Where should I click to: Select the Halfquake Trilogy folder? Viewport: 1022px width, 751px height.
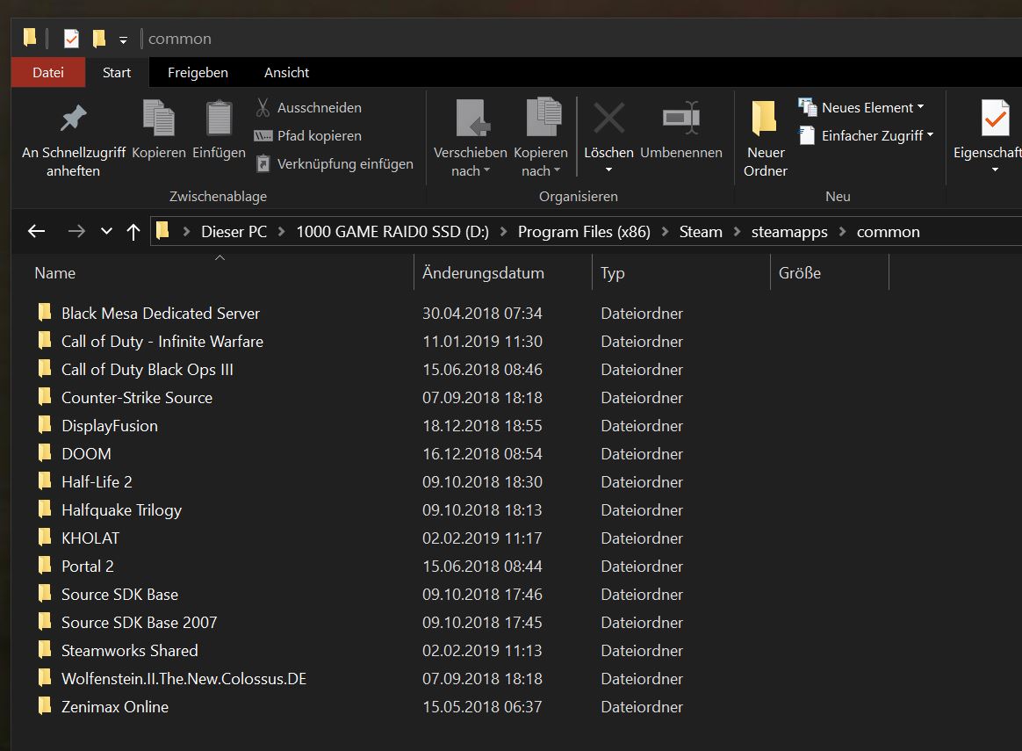(x=121, y=509)
